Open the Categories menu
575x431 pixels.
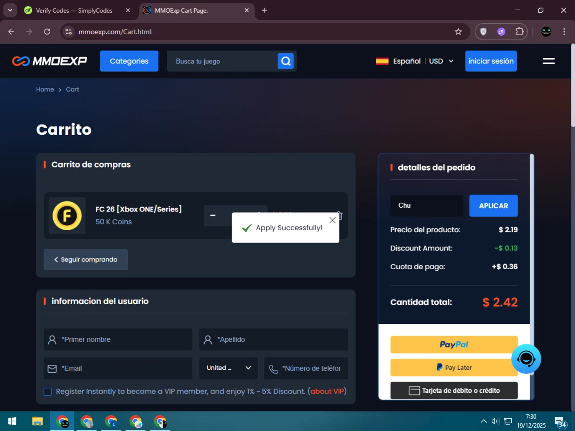point(129,61)
